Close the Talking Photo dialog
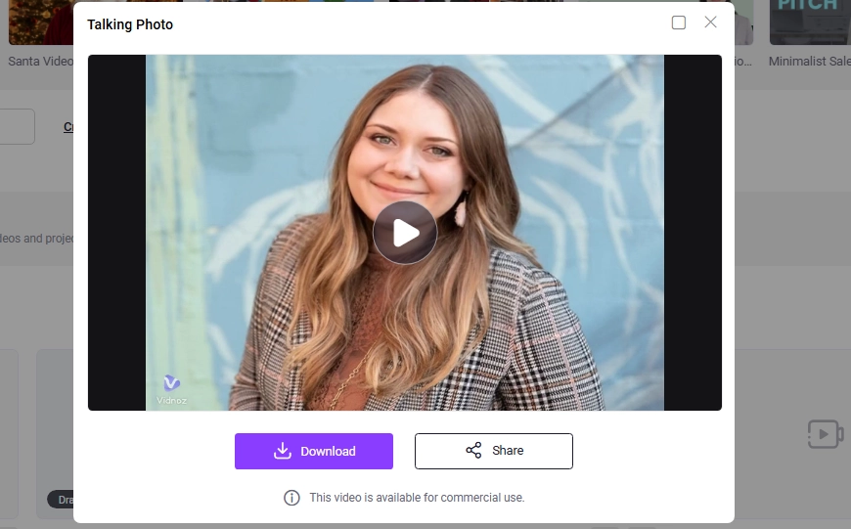Screen dimensions: 851x529 [711, 22]
